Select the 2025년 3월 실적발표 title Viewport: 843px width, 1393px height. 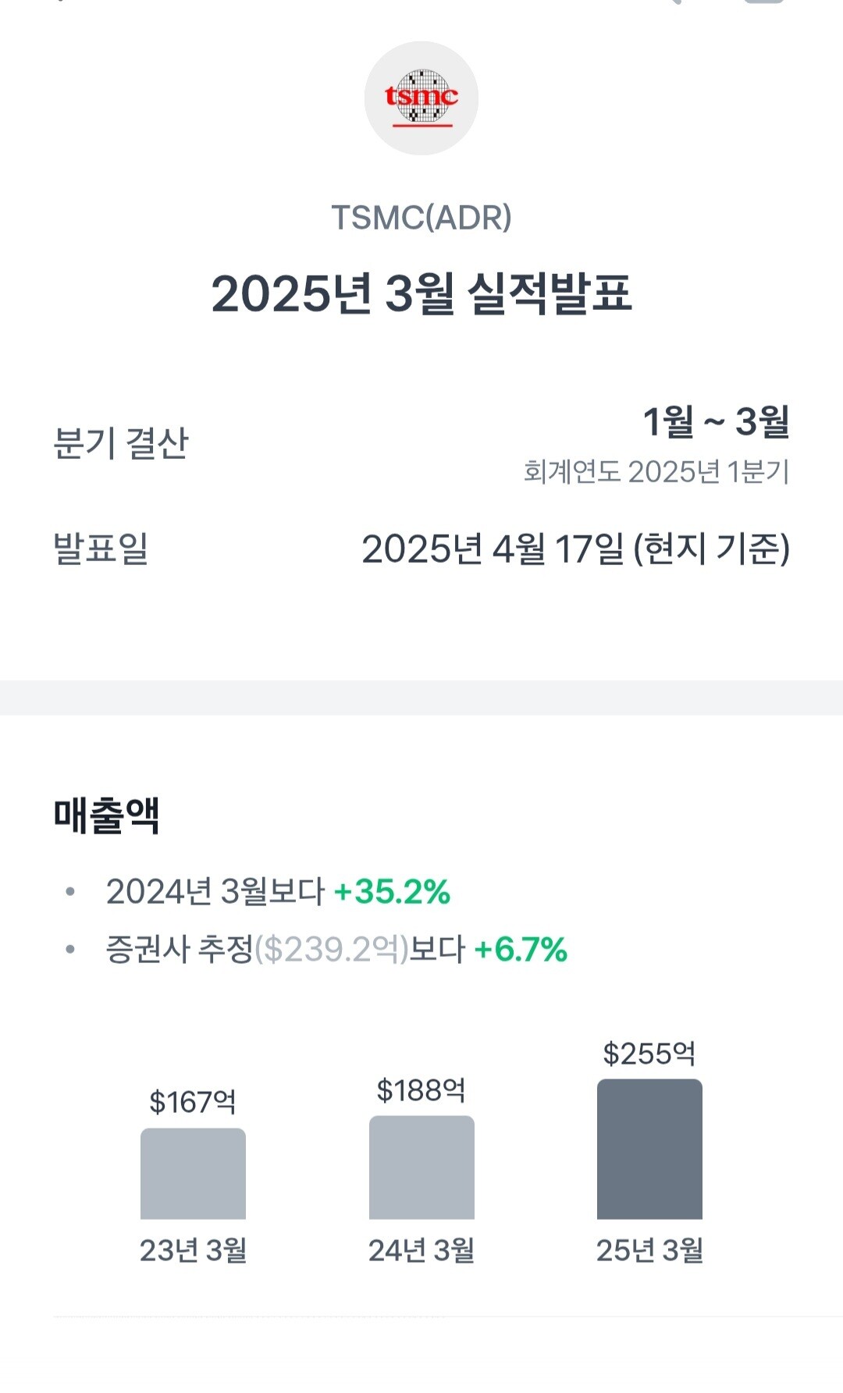421,294
